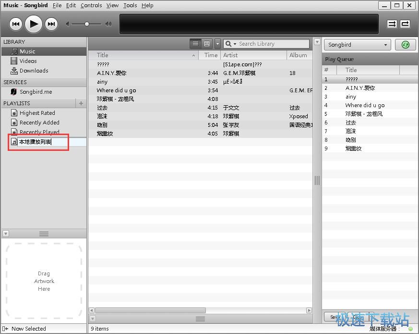Viewport: 419px width, 334px height.
Task: Sort by the Album column header
Action: pyautogui.click(x=299, y=55)
